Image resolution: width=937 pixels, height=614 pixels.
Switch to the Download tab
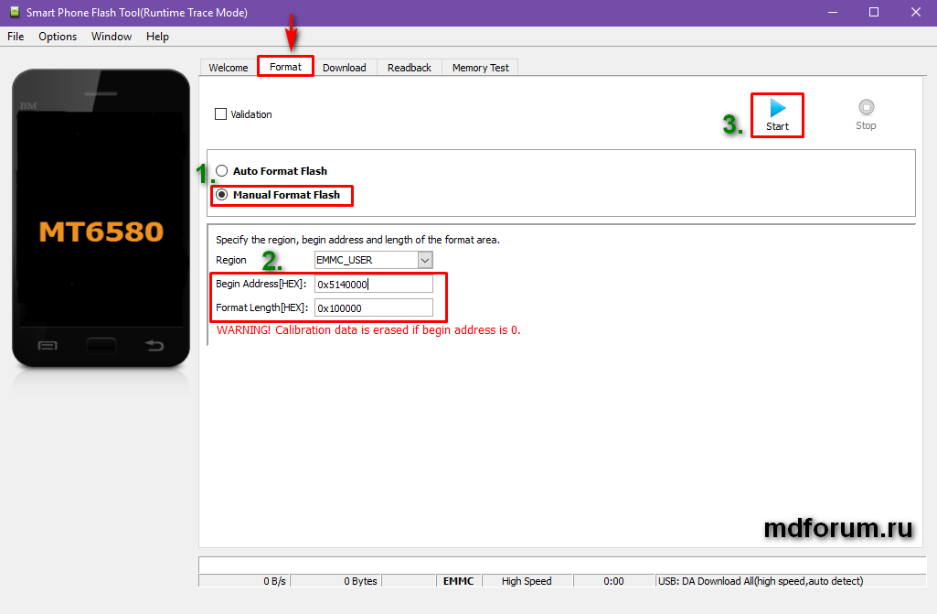(x=345, y=68)
